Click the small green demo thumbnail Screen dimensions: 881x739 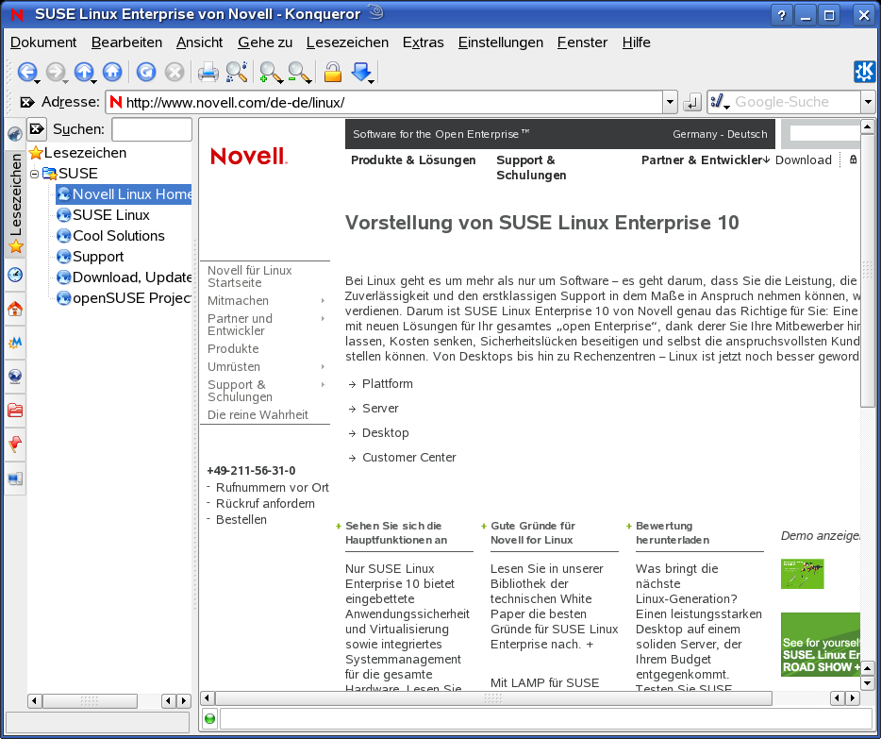pos(803,574)
